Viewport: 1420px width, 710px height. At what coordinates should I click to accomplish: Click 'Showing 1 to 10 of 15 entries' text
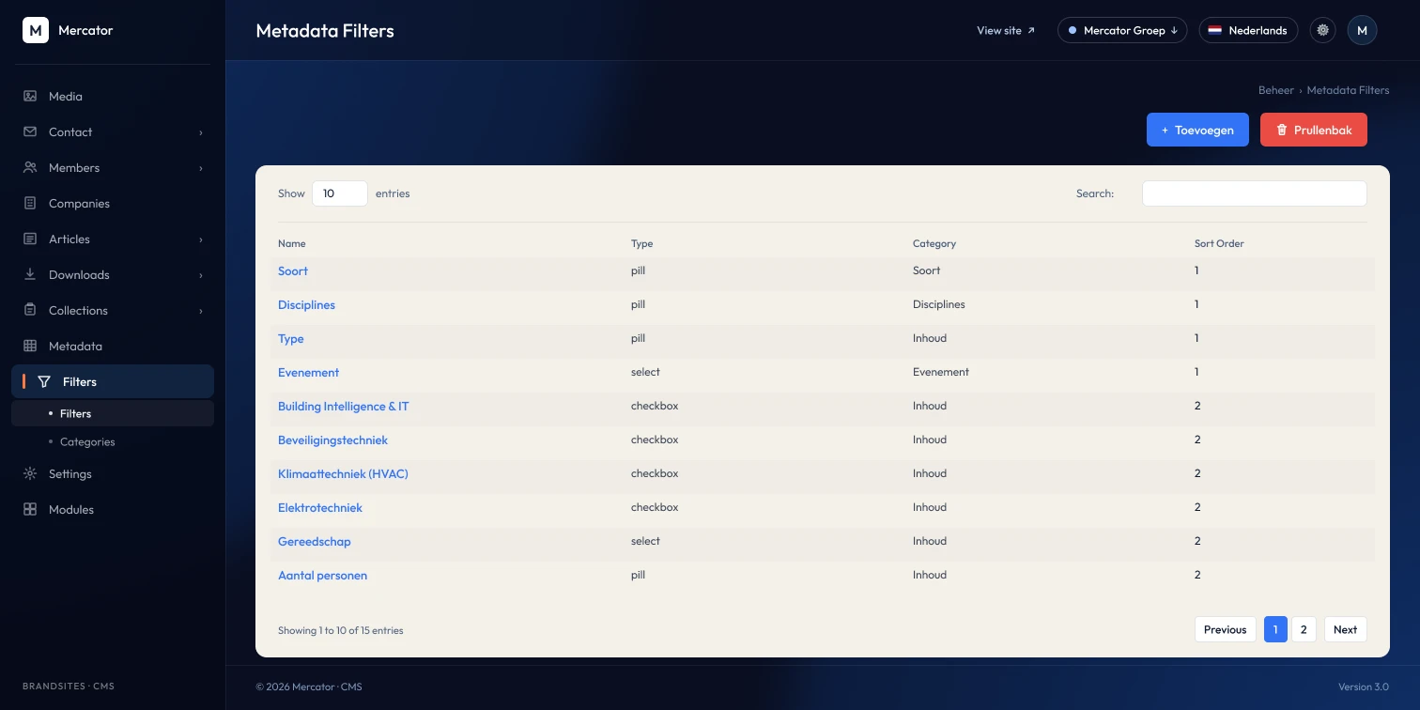341,630
